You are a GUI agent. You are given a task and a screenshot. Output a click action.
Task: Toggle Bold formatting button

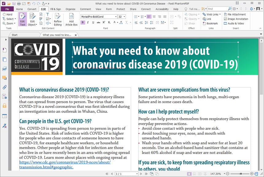coord(83,22)
